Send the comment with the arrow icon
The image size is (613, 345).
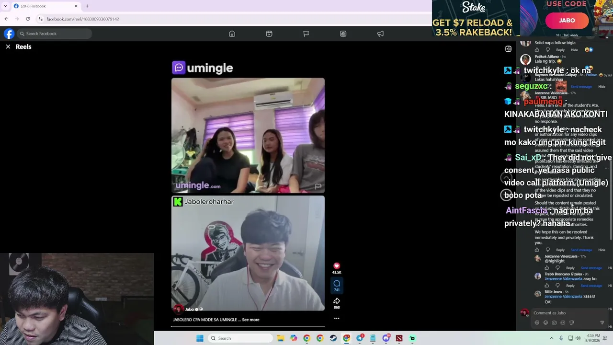(602, 322)
